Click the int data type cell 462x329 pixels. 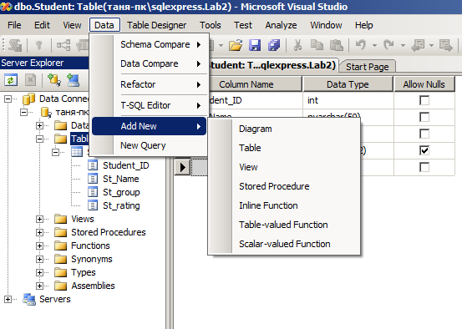[x=348, y=100]
